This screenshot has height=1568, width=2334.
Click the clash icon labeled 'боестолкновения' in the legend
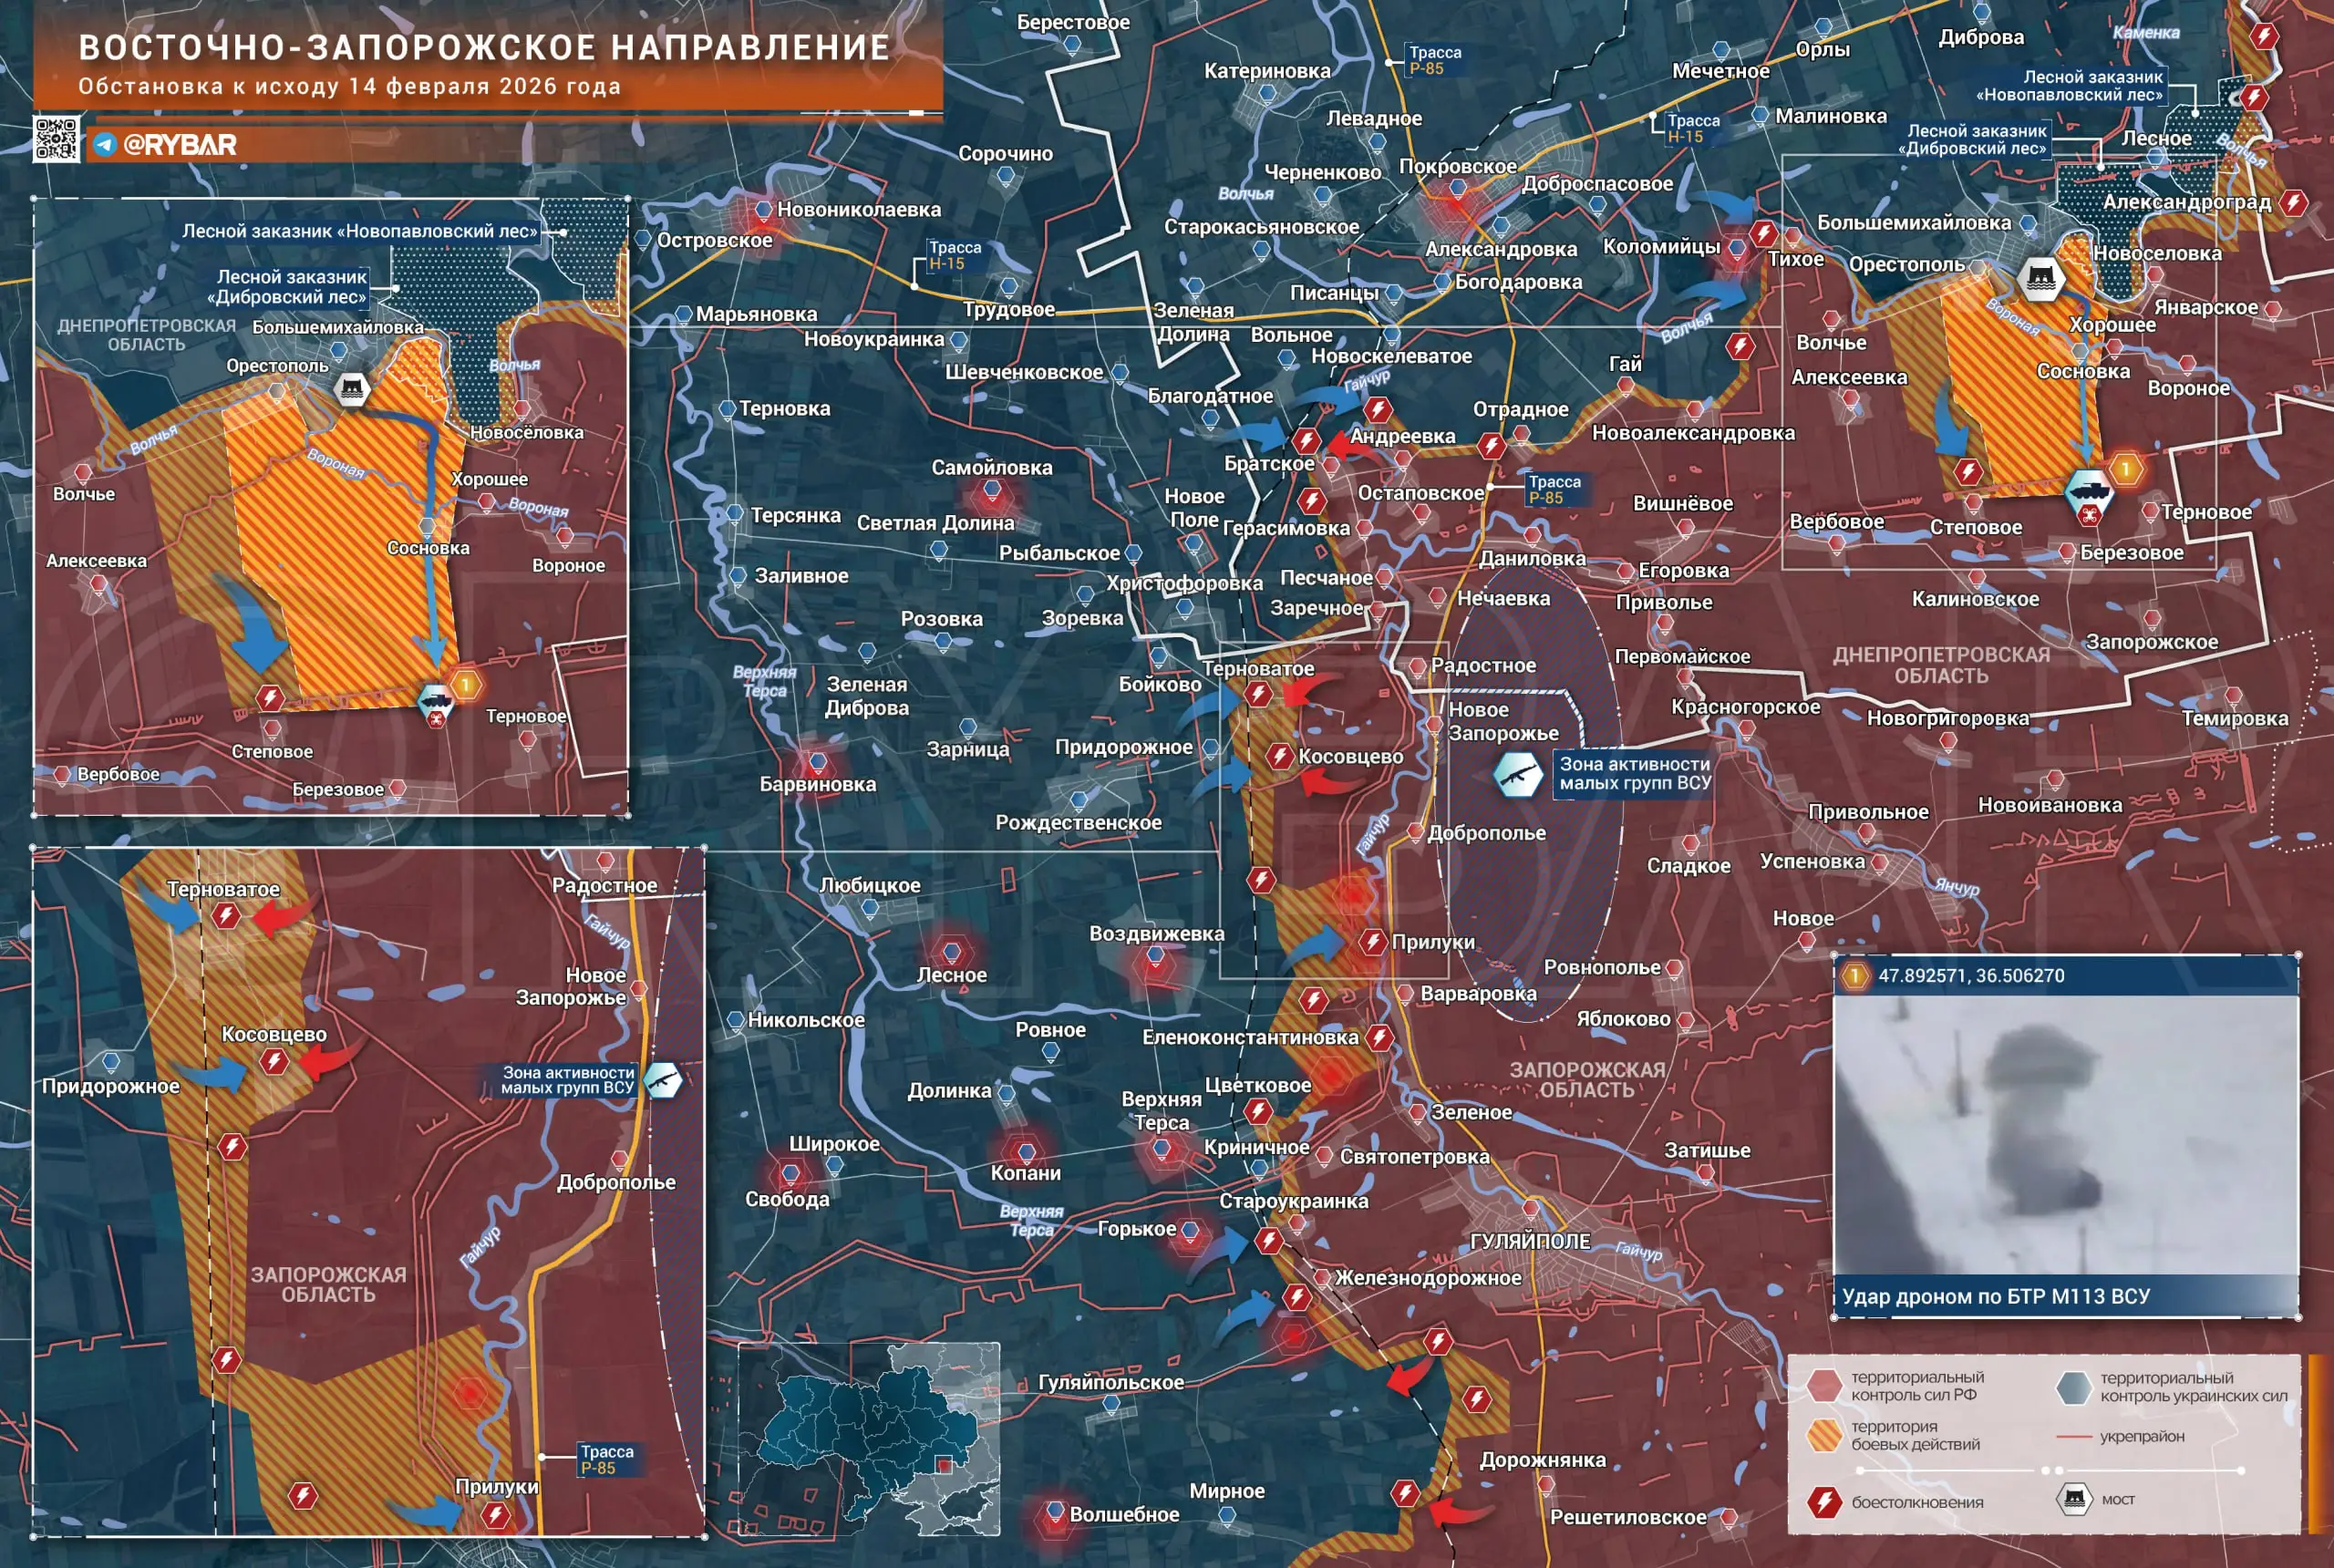1824,1501
